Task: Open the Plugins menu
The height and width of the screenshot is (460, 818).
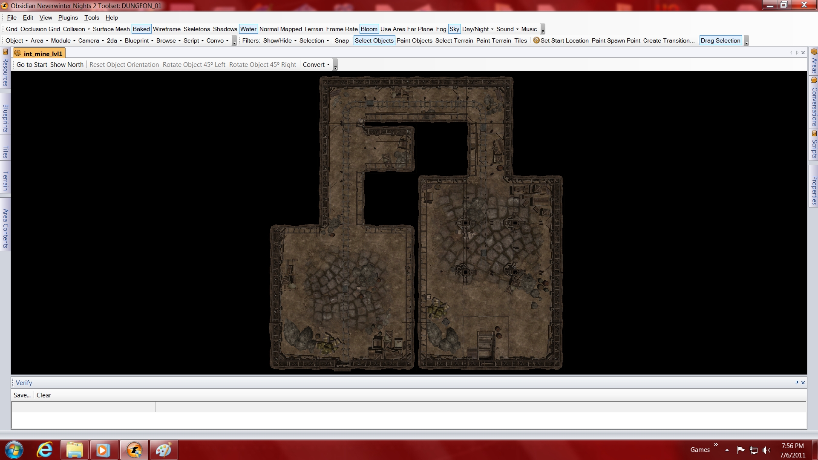Action: [x=68, y=17]
